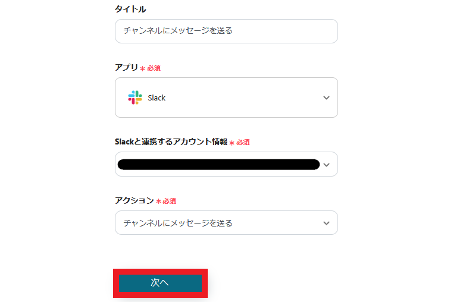
Task: Select the "Slack" text in app selector
Action: pyautogui.click(x=157, y=97)
